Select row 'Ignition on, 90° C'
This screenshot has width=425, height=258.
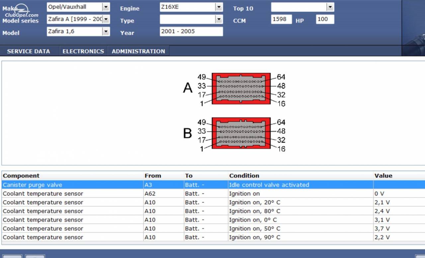pos(213,237)
